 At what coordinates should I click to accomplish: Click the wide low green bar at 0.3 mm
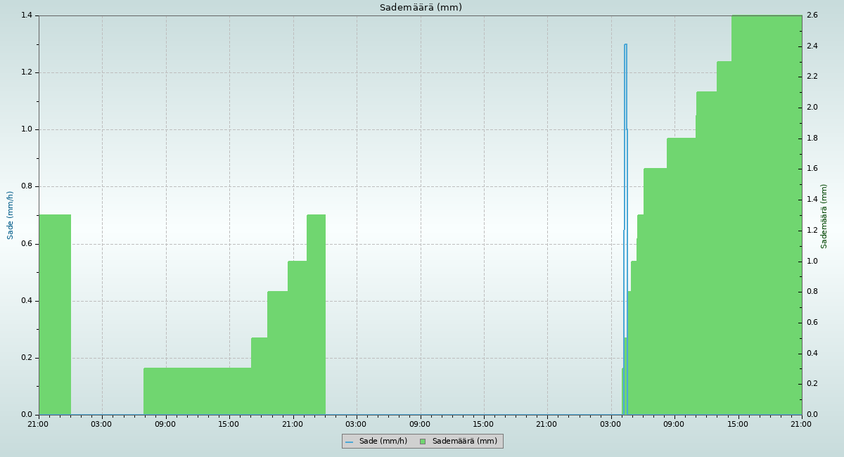(x=197, y=391)
